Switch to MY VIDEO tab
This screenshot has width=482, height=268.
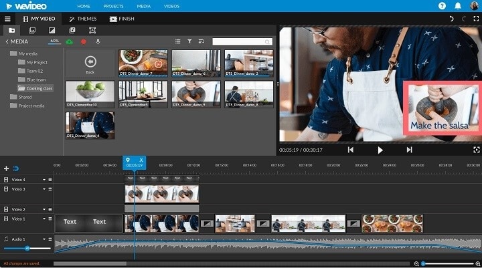coord(39,19)
